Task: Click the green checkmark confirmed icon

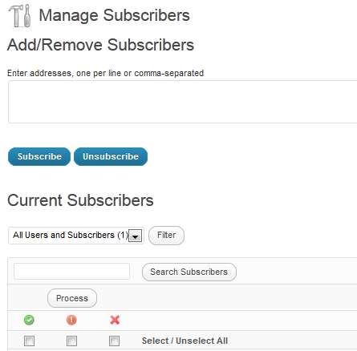Action: pos(29,320)
